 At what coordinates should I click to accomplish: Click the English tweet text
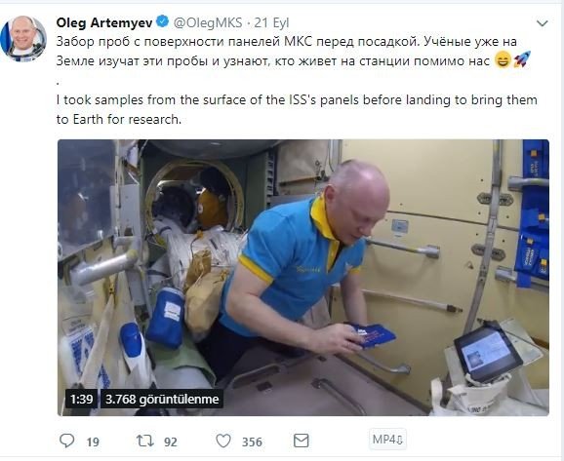click(x=297, y=109)
